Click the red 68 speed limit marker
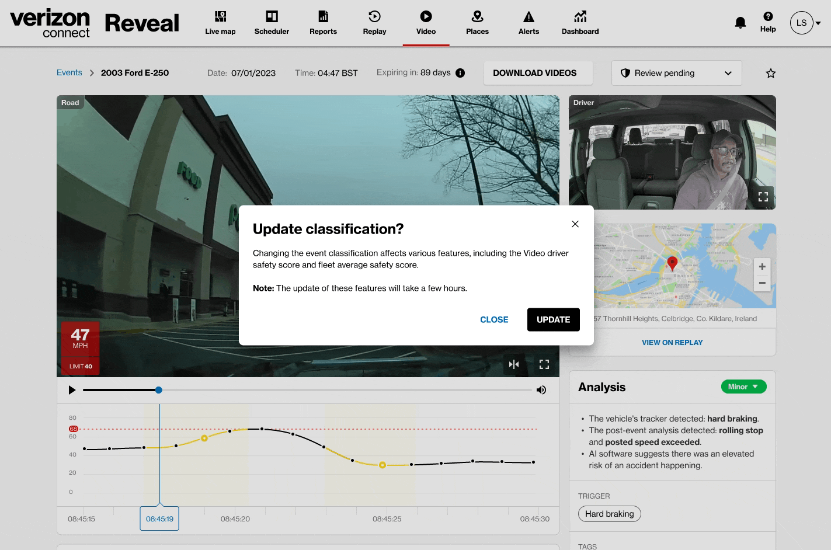Image resolution: width=831 pixels, height=550 pixels. click(73, 429)
